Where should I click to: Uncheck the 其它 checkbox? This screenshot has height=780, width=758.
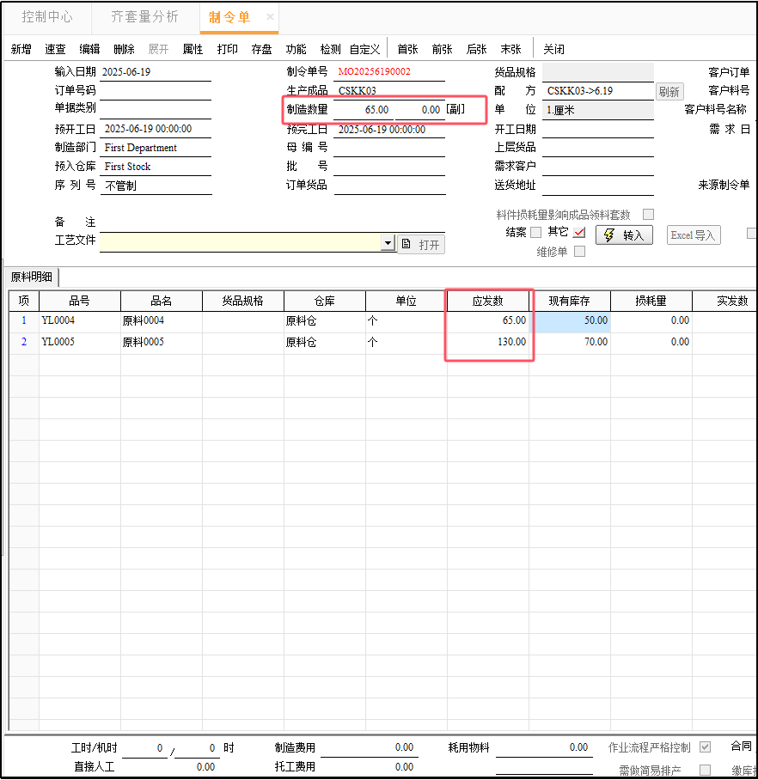pyautogui.click(x=579, y=233)
